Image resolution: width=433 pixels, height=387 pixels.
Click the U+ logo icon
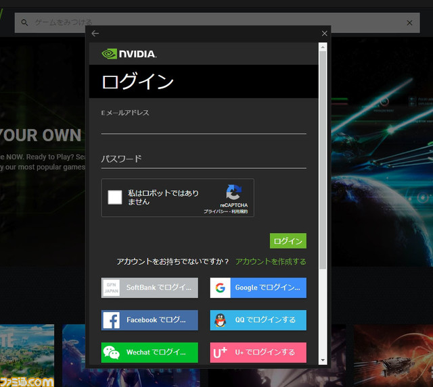220,353
